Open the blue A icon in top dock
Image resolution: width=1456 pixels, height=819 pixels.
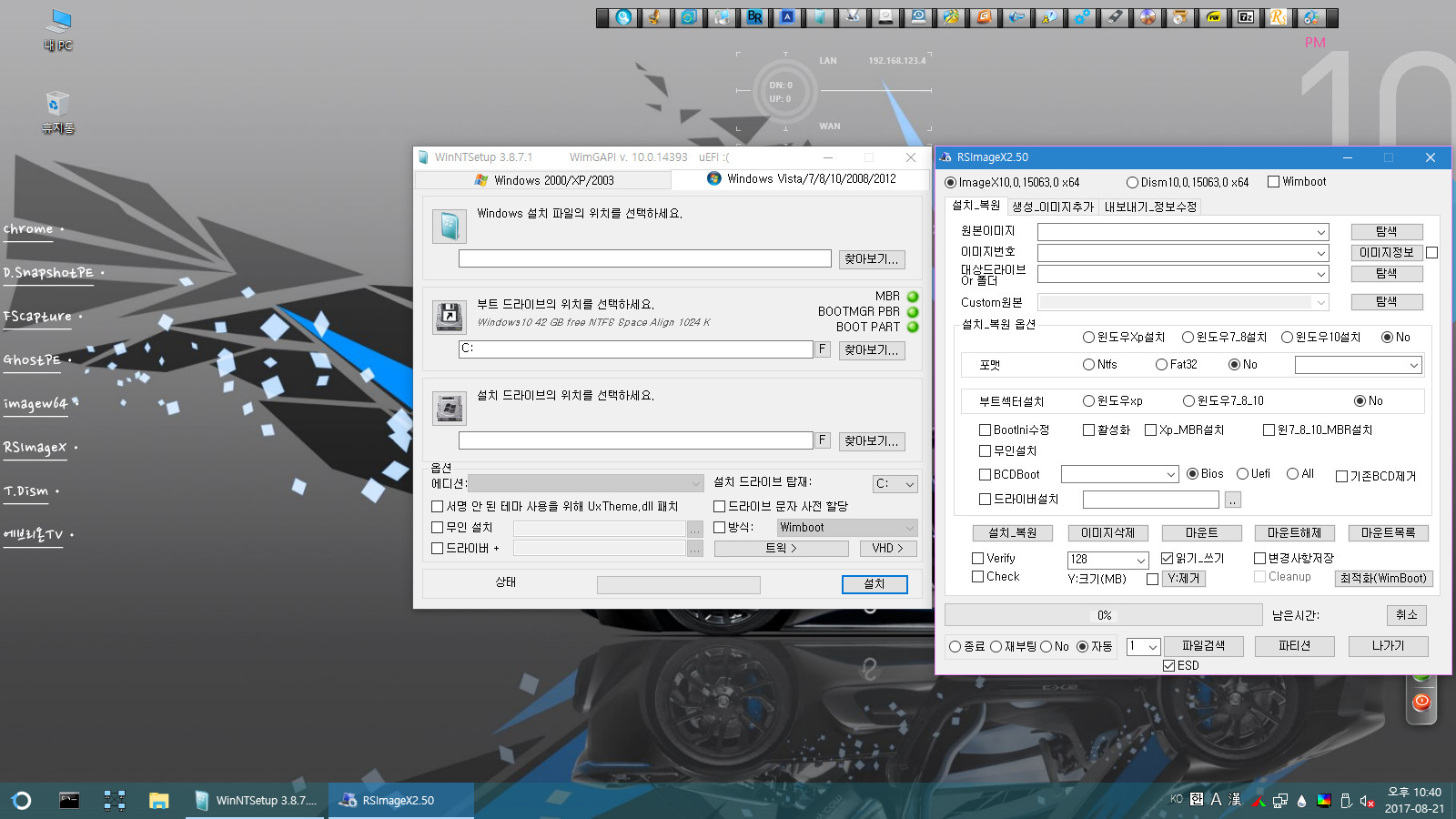[787, 17]
